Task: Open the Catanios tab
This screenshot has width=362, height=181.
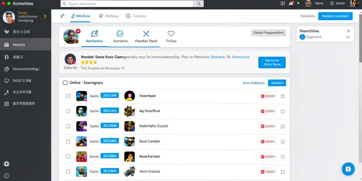Action: (136, 16)
